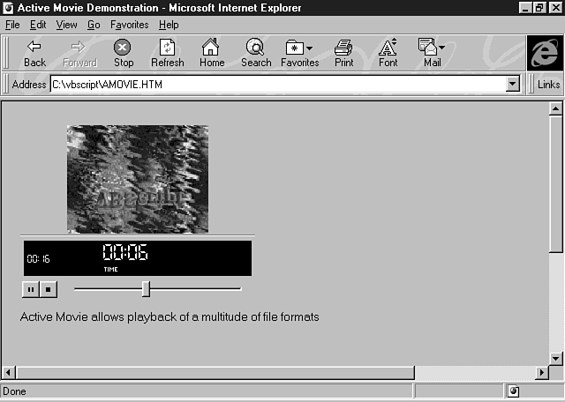Image resolution: width=565 pixels, height=402 pixels.
Task: Click the Back navigation icon
Action: coord(34,52)
